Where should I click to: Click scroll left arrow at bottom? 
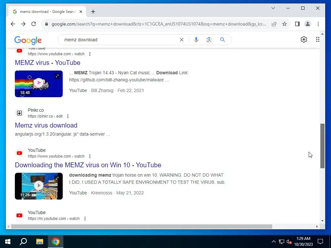[x=8, y=227]
